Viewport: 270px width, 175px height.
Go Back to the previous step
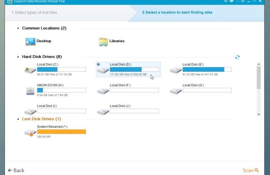16,170
